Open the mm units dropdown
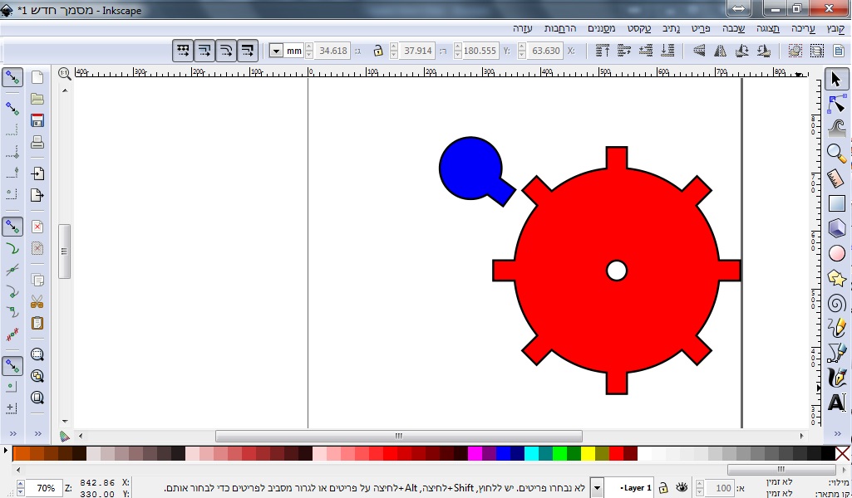This screenshot has width=852, height=498. pos(276,51)
